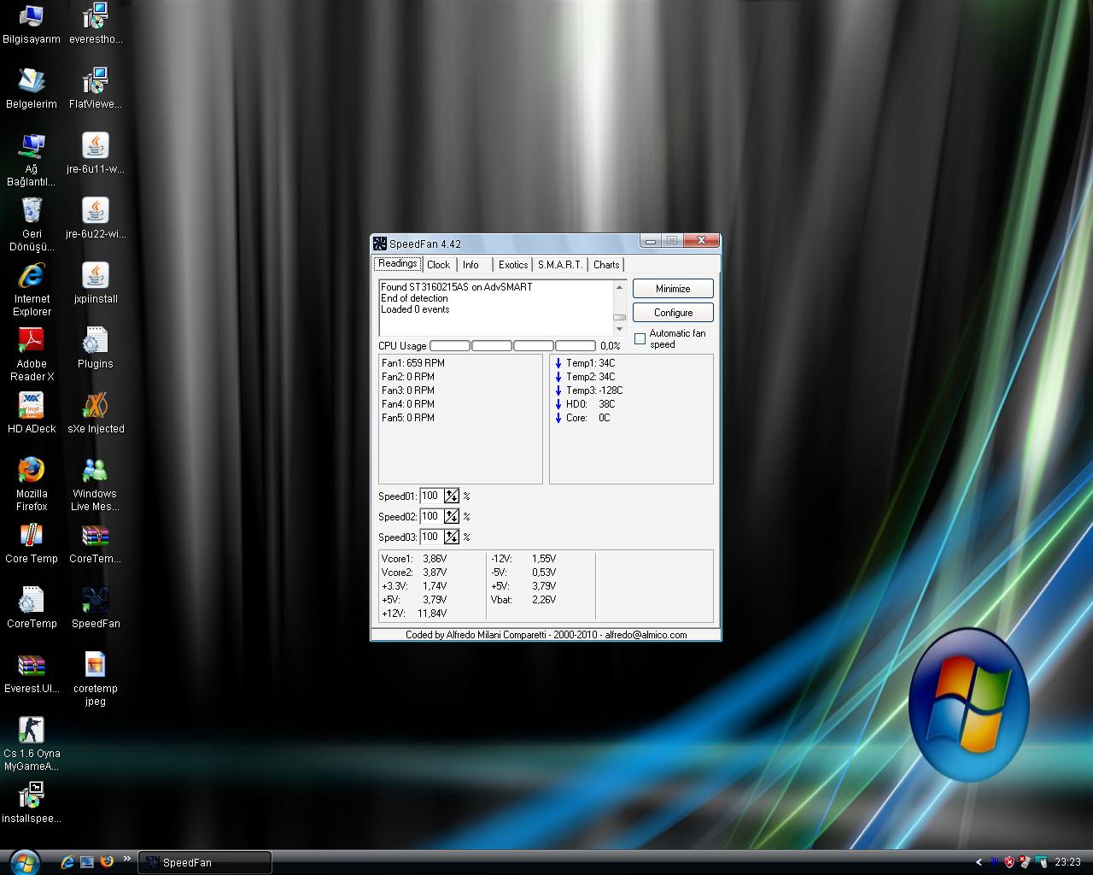Click the Fan1: 659 RPM reading
Screen dimensions: 1093x875
click(x=413, y=363)
